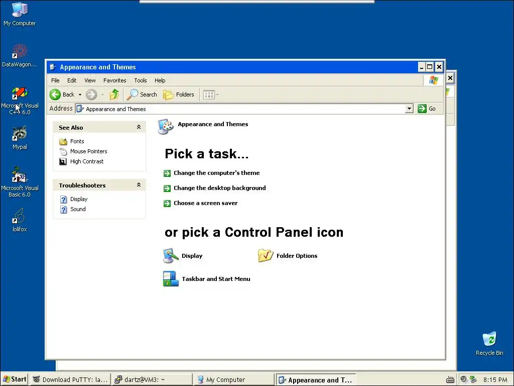This screenshot has width=514, height=386.
Task: Click the Sound troubleshooter help icon
Action: click(x=64, y=210)
